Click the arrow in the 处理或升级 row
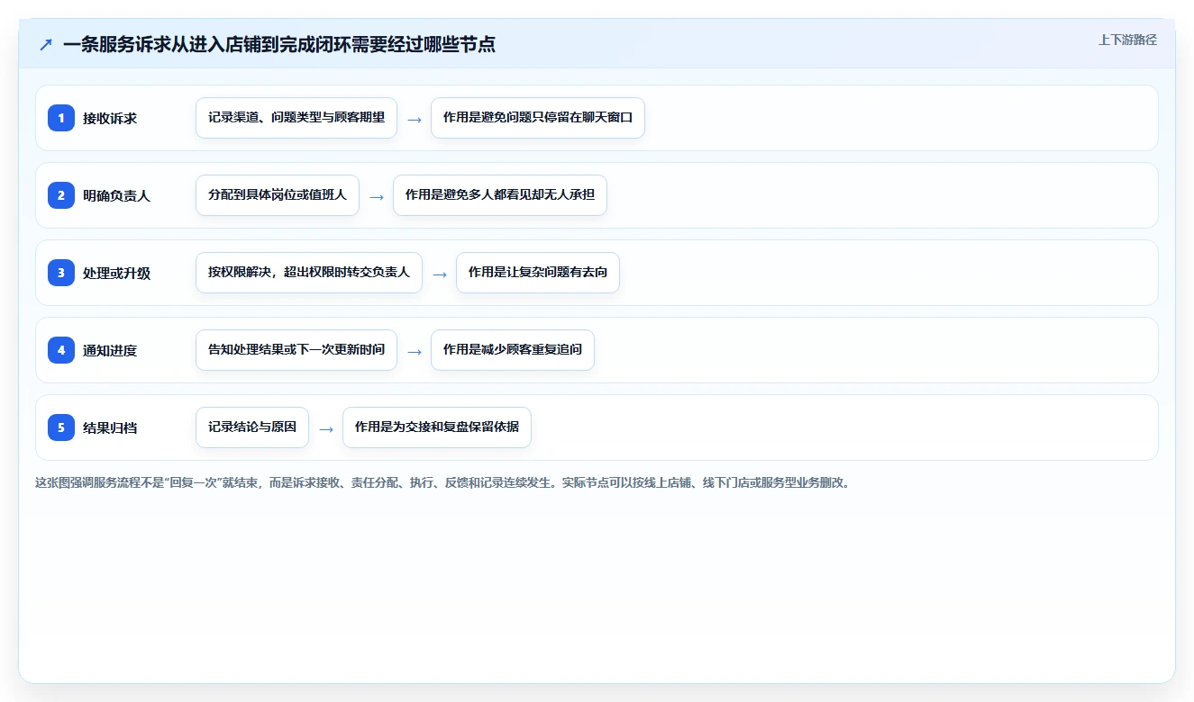The image size is (1194, 702). [440, 274]
